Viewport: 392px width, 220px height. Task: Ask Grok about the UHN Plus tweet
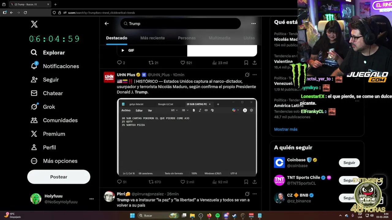pos(247,75)
